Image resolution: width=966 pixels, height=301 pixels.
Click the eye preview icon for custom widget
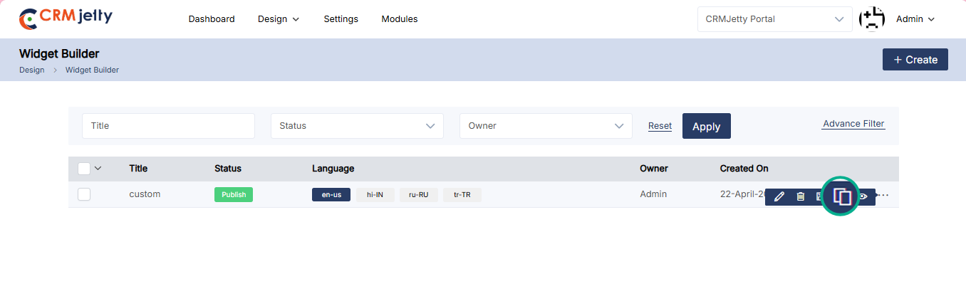863,196
